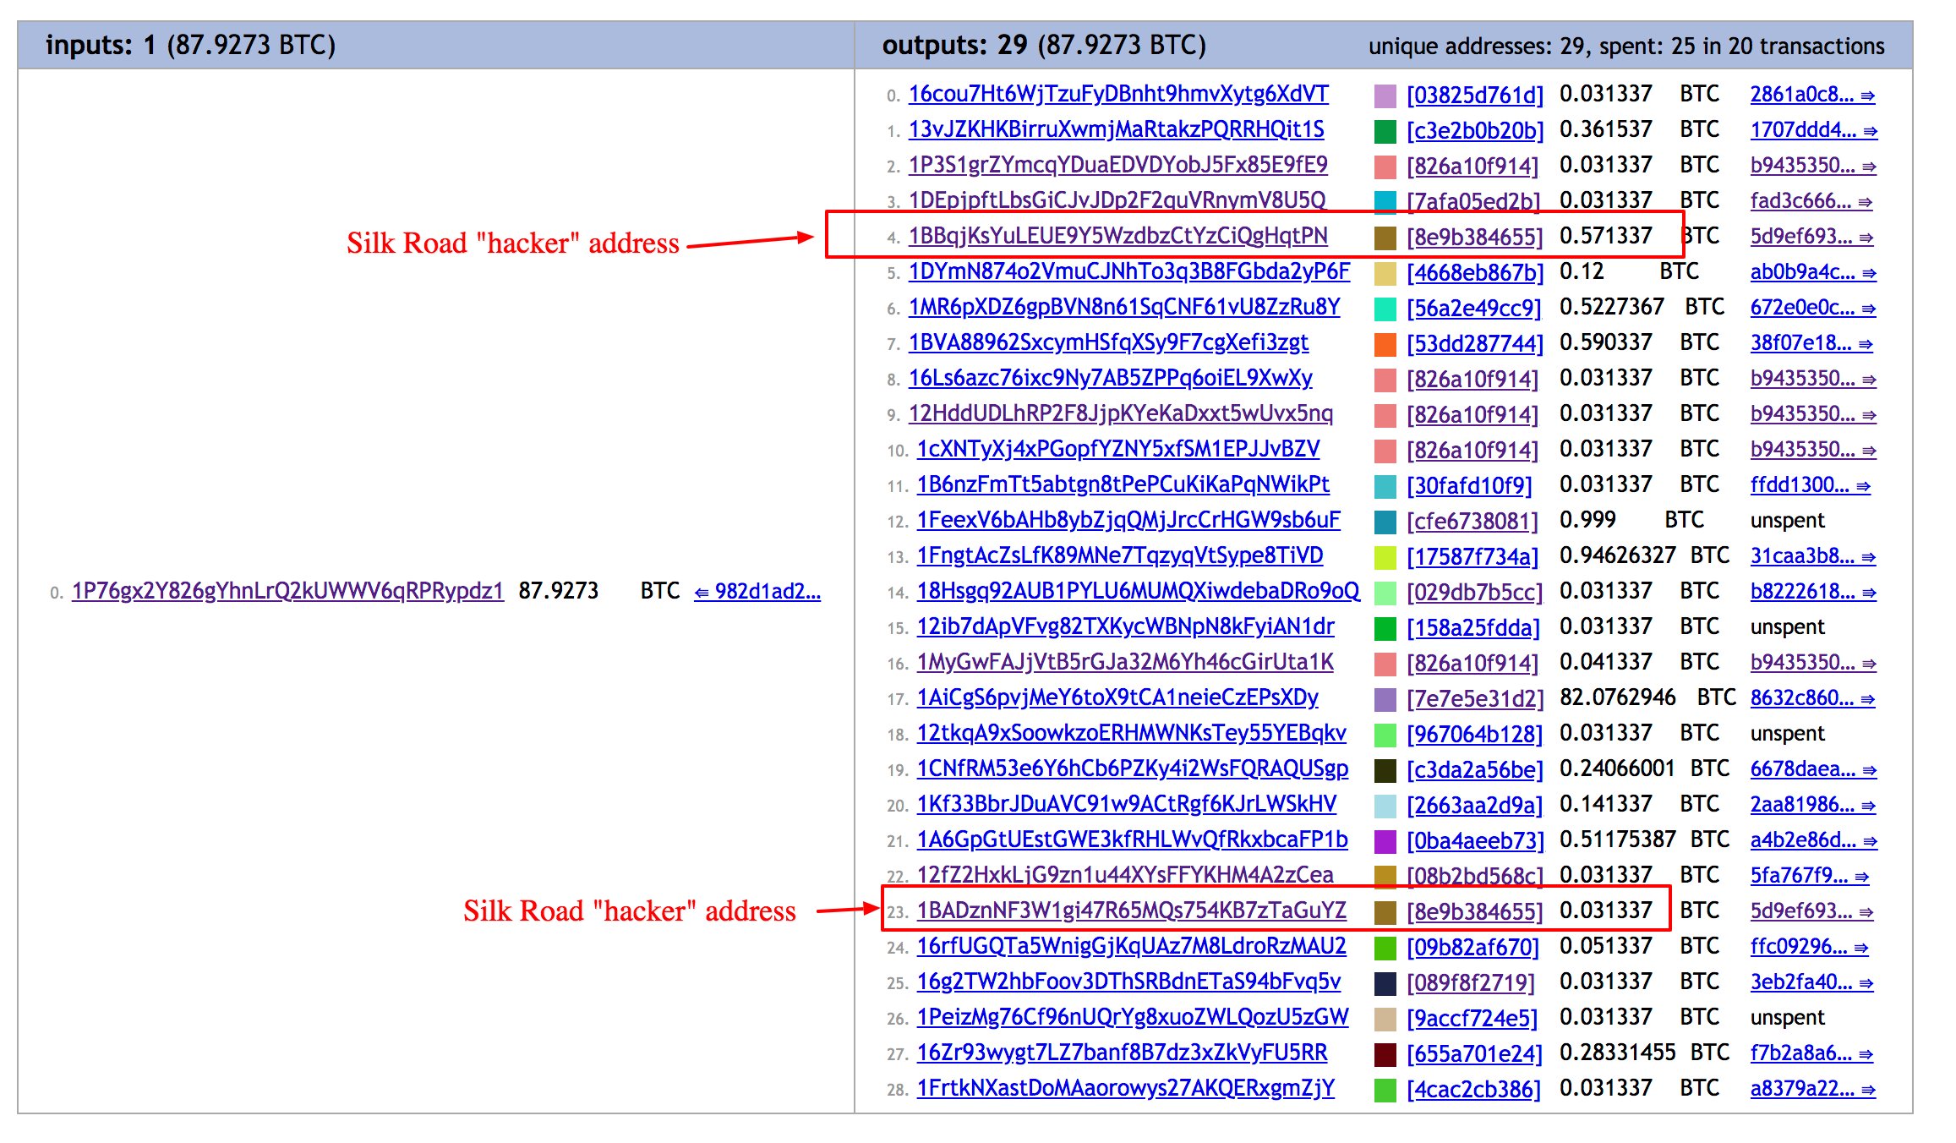Image resolution: width=1956 pixels, height=1143 pixels.
Task: Open address 18Hsgq92AUB1PYLU6MUMQXiwdebaDRo9oQ
Action: tap(1139, 590)
